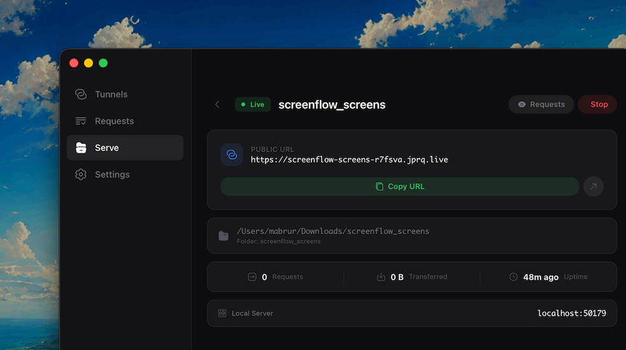Click the 'Folder: screenflow_screens' caption
The image size is (626, 350).
(279, 241)
